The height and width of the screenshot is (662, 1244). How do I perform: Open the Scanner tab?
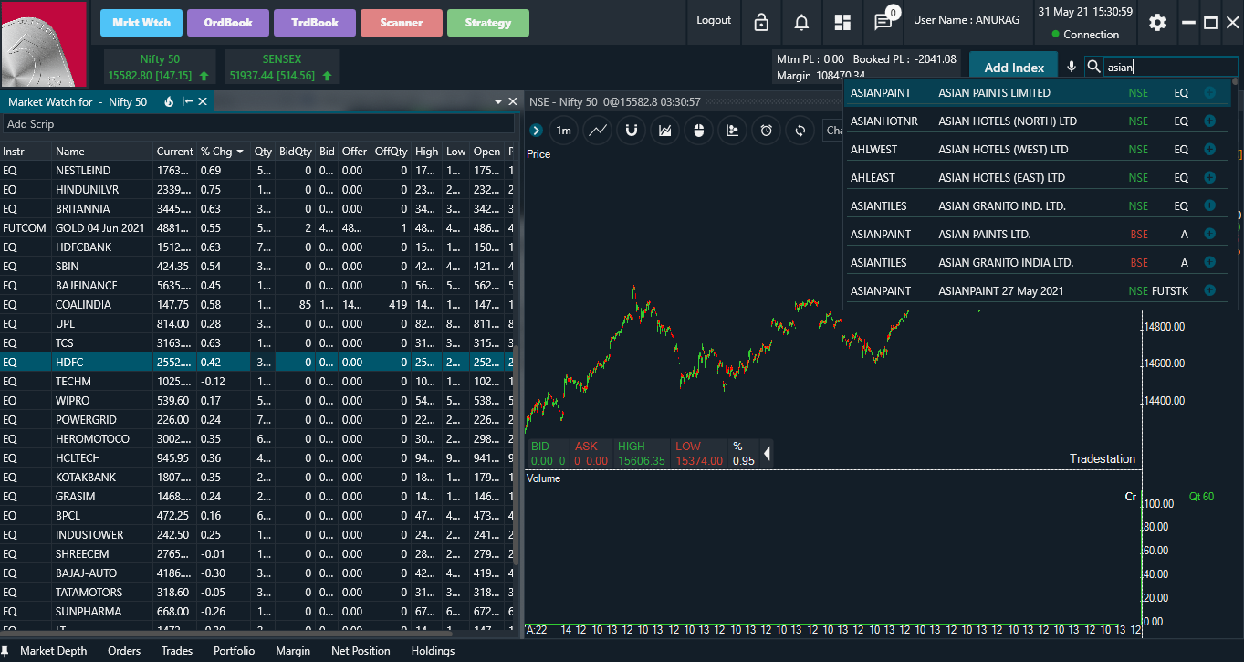[402, 23]
